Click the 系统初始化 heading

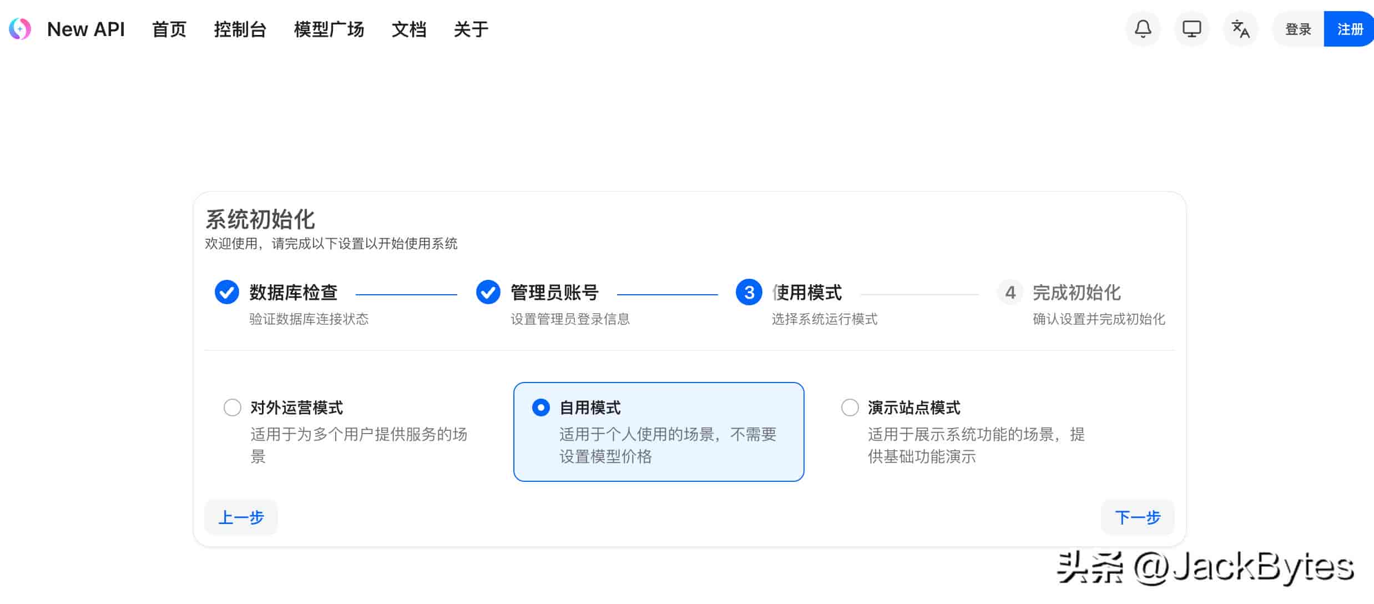coord(260,220)
